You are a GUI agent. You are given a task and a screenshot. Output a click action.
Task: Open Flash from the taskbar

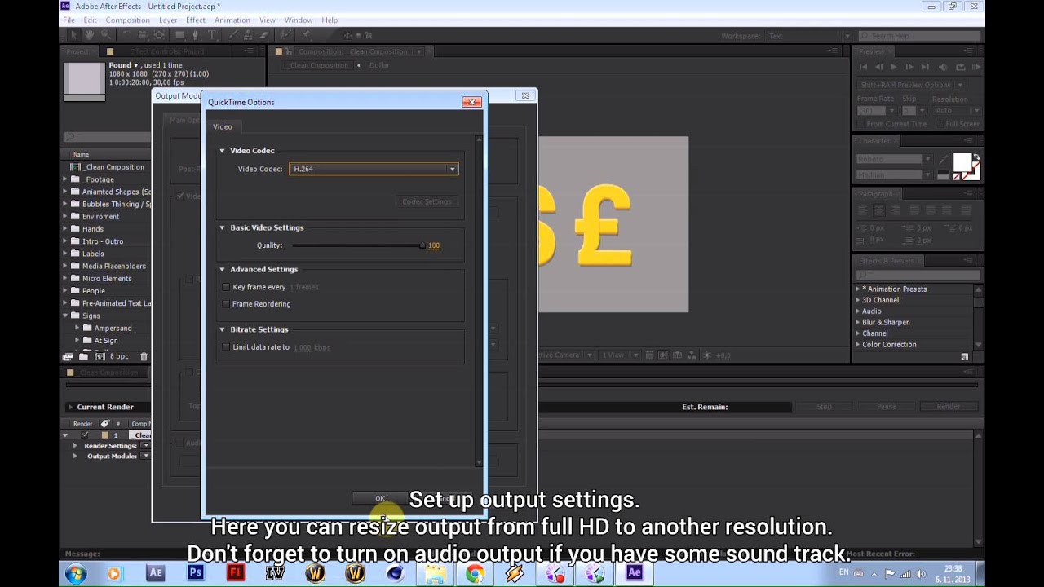(235, 573)
